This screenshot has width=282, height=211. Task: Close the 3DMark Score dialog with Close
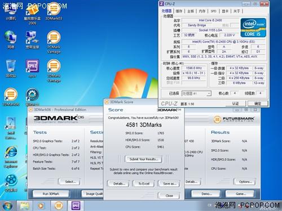coord(169,196)
